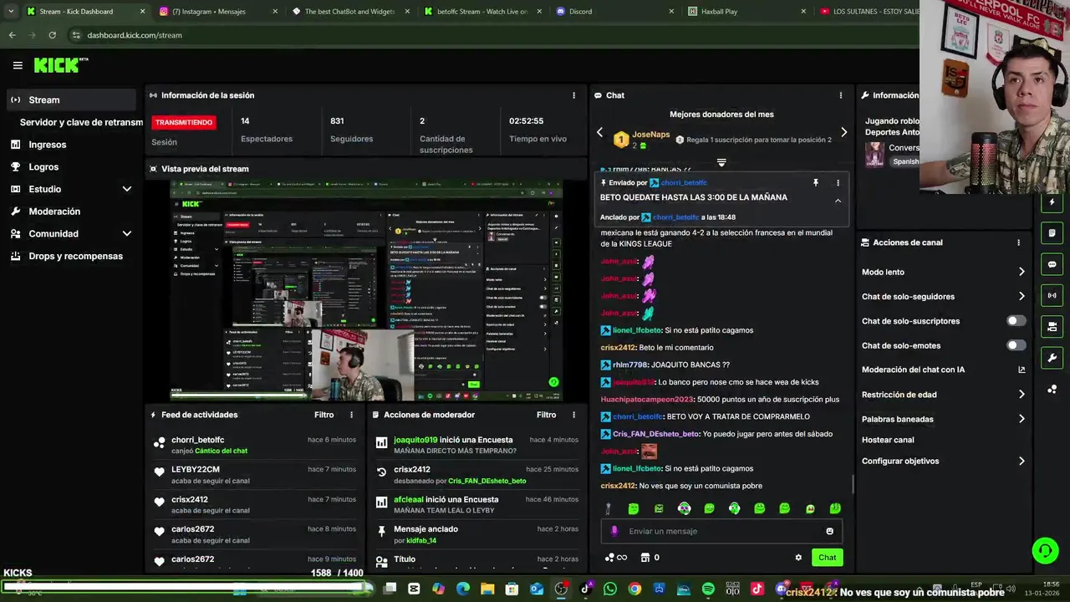Switch to Haxball Play browser tab
This screenshot has width=1070, height=602.
(x=746, y=12)
